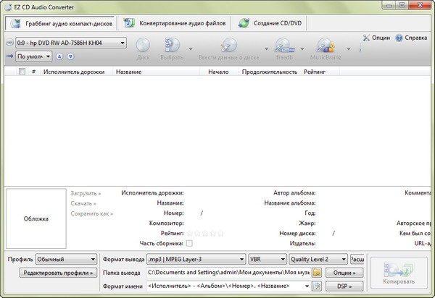Expand arrow next to Ввести данные о диске
The image size is (435, 298).
266,49
